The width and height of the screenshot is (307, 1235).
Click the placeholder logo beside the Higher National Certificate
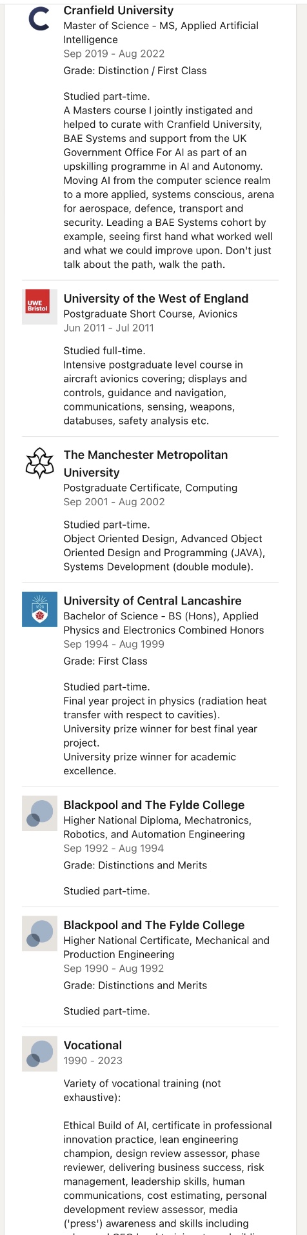[39, 933]
